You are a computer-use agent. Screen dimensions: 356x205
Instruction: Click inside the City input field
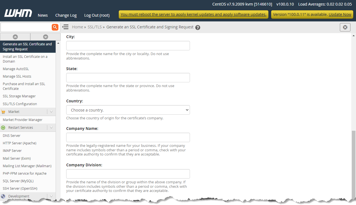[128, 45]
